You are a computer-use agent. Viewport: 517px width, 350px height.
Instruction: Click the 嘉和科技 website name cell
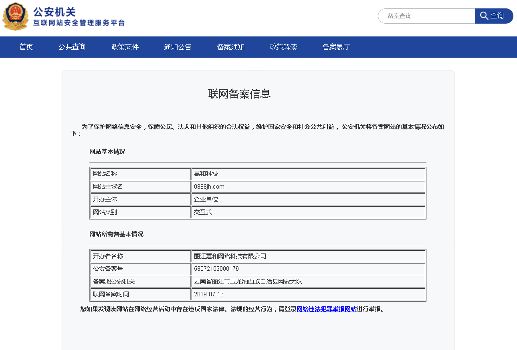tap(206, 174)
